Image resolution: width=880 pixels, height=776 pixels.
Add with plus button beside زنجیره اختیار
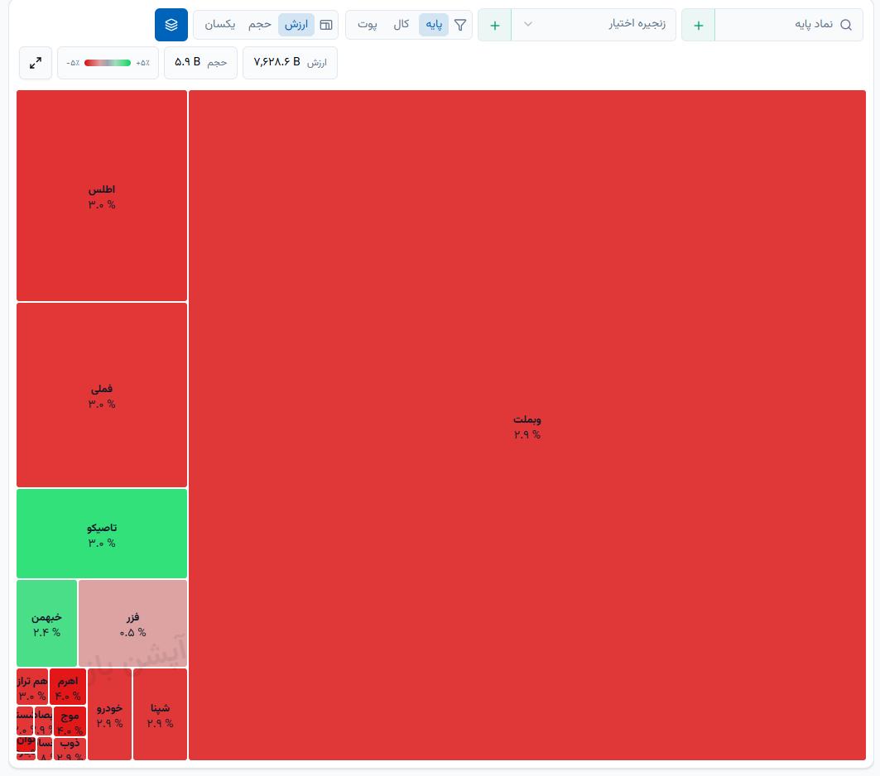coord(494,25)
